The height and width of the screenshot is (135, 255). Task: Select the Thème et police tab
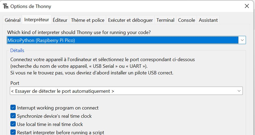click(88, 20)
